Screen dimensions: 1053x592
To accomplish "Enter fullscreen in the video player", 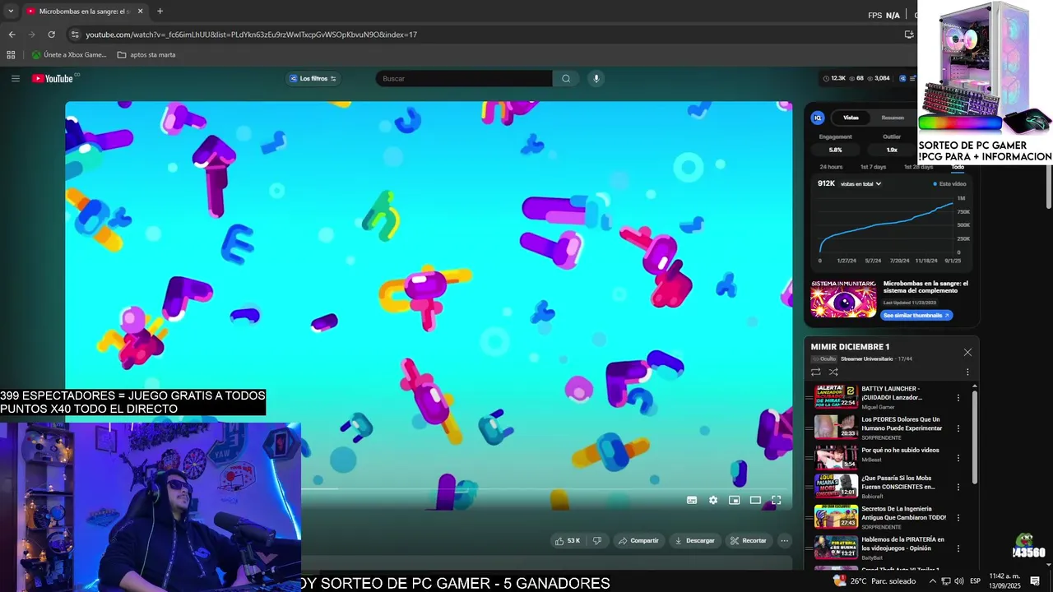I will click(x=776, y=500).
